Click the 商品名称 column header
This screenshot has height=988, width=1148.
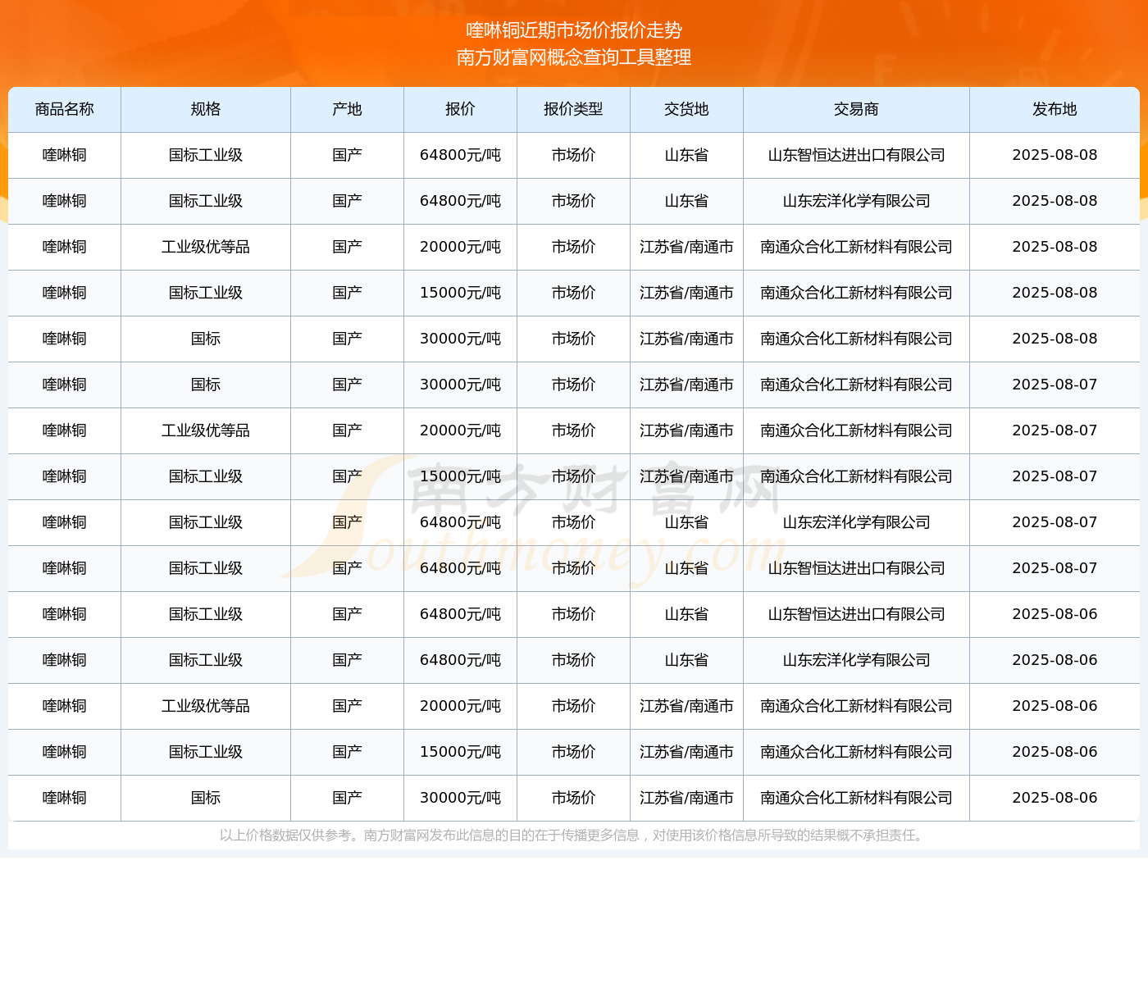[x=65, y=109]
